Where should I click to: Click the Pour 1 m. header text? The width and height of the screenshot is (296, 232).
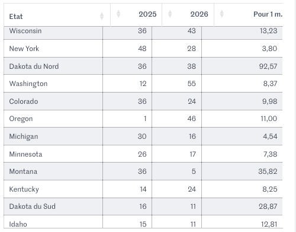(x=268, y=14)
